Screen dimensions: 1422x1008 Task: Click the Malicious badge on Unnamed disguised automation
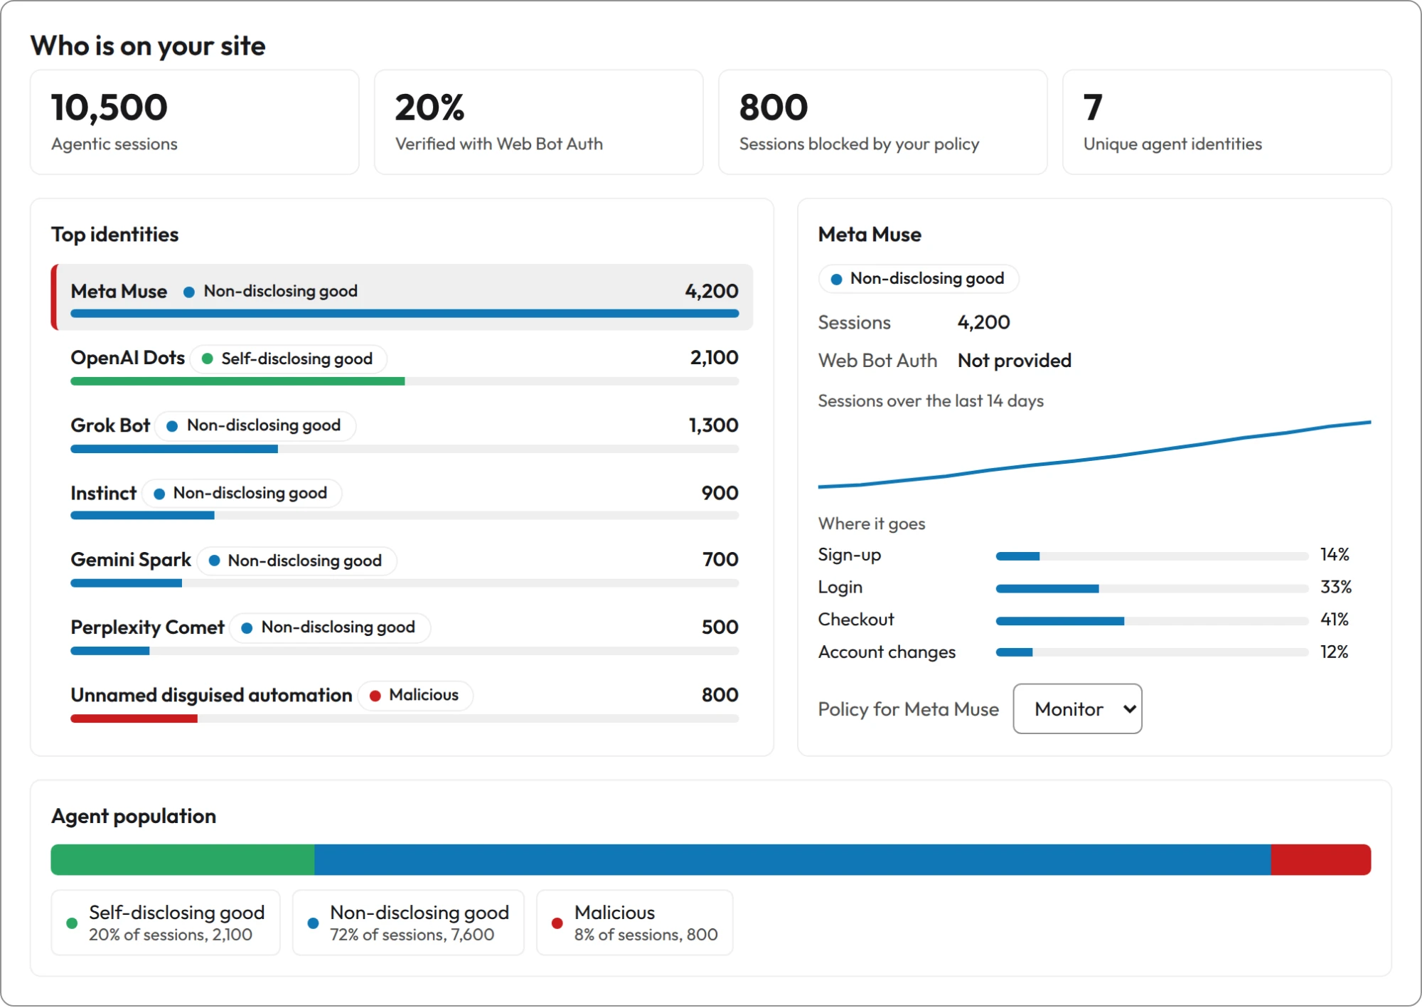point(415,695)
